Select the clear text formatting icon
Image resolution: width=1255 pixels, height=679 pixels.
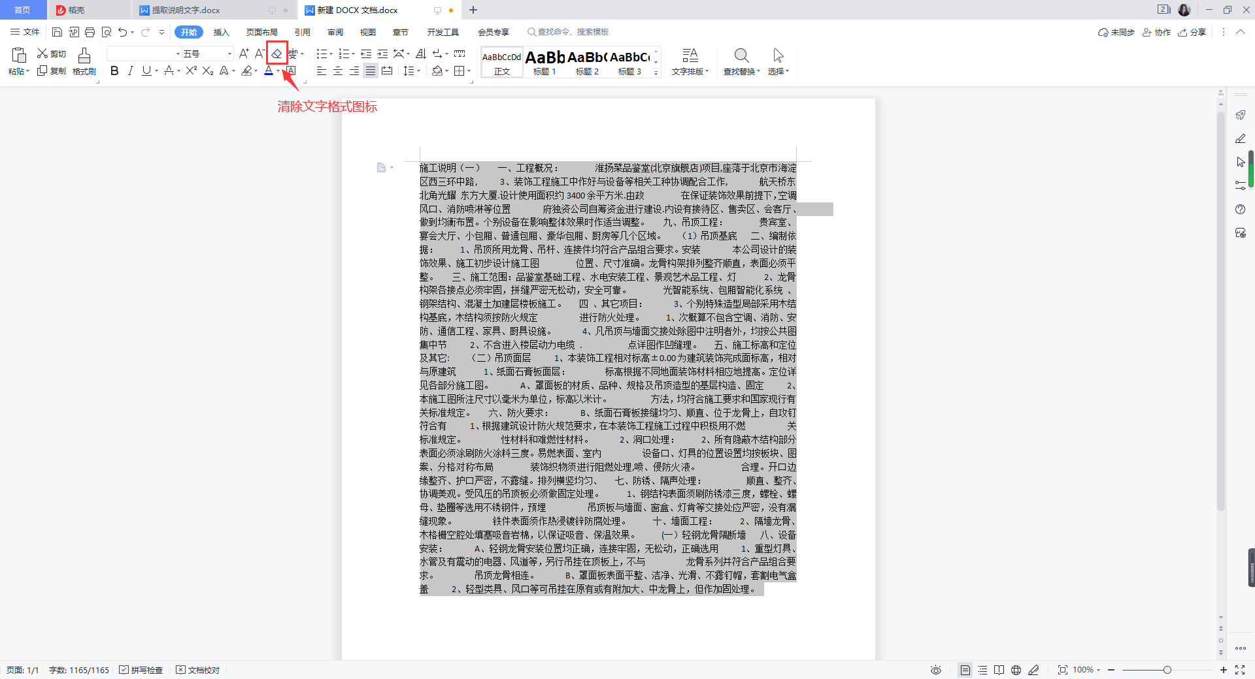click(276, 54)
